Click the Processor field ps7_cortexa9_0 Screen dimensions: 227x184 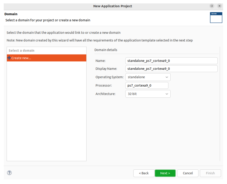[147, 85]
